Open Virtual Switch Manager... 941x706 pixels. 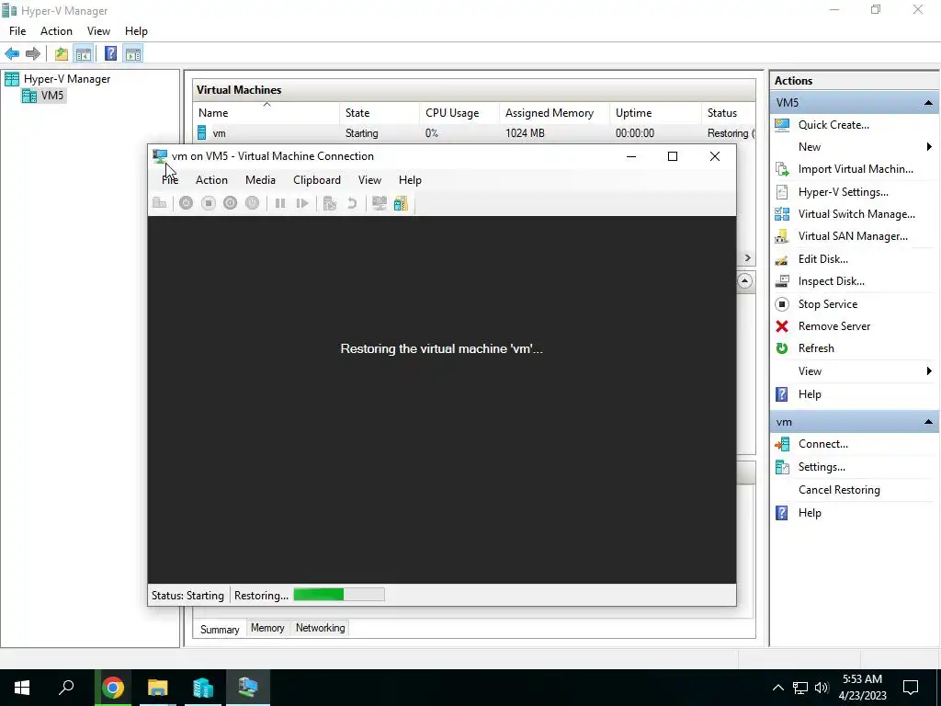(856, 214)
